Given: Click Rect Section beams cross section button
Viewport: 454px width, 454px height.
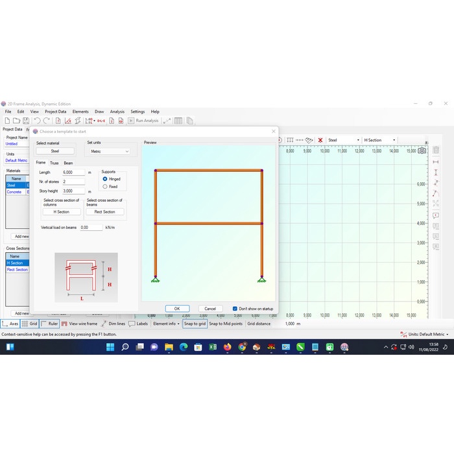Looking at the screenshot, I should click(105, 212).
